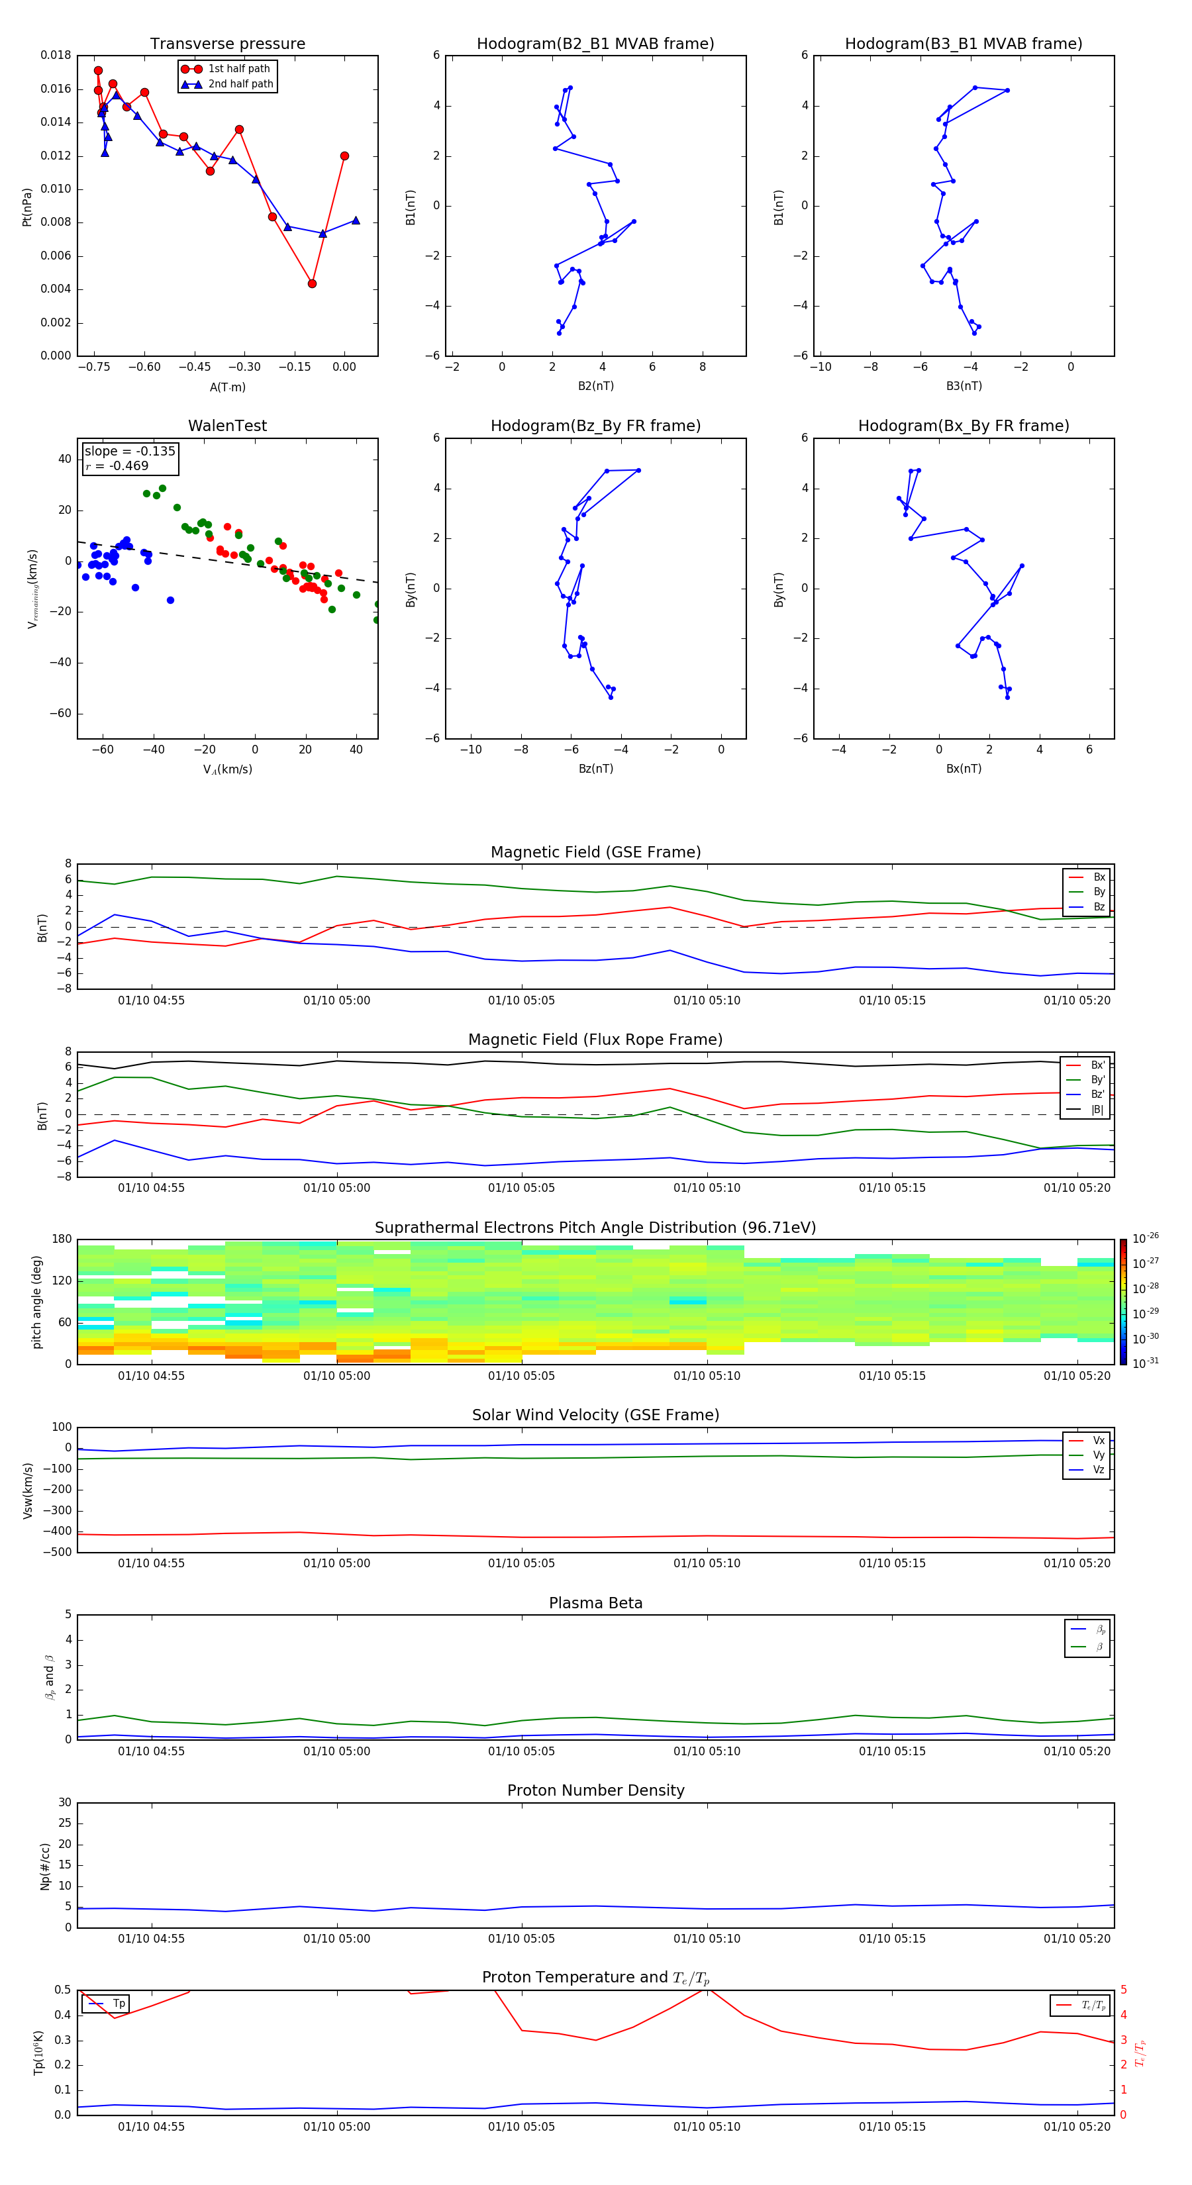Viewport: 1192px width, 2185px height.
Task: Click the "Hodogram(B2_B1 MVAB frame)" title
Action: point(595,44)
